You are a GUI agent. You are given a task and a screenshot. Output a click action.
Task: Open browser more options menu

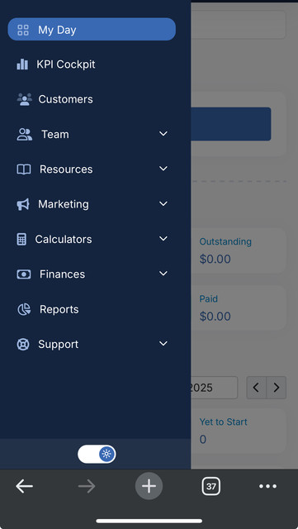pyautogui.click(x=268, y=486)
